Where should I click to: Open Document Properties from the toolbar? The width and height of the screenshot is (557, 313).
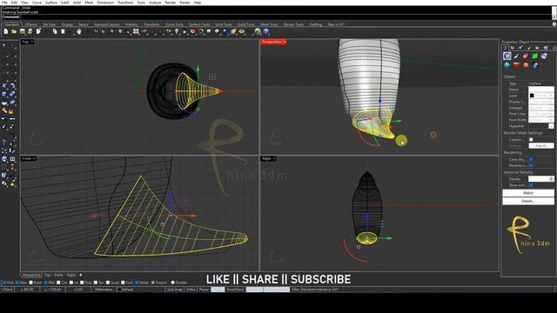pos(38,31)
